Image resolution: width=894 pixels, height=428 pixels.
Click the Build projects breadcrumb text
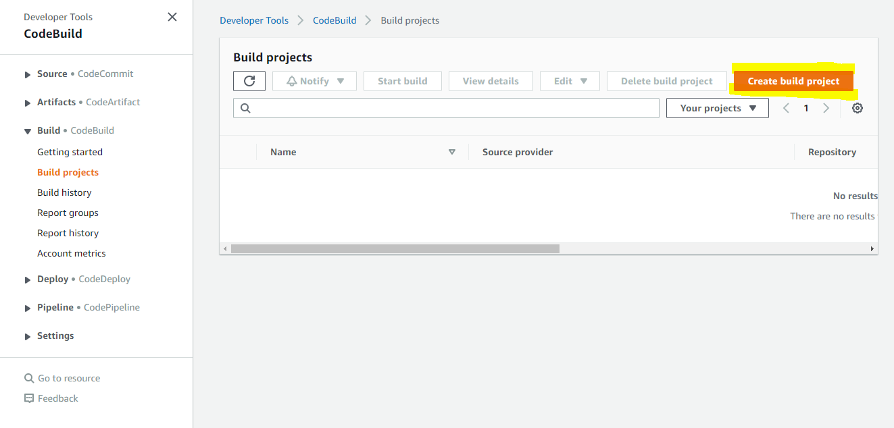point(410,20)
